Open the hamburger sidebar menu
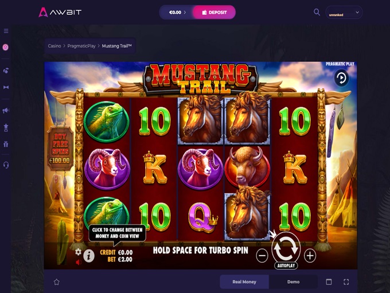This screenshot has height=293, width=390. point(6,31)
